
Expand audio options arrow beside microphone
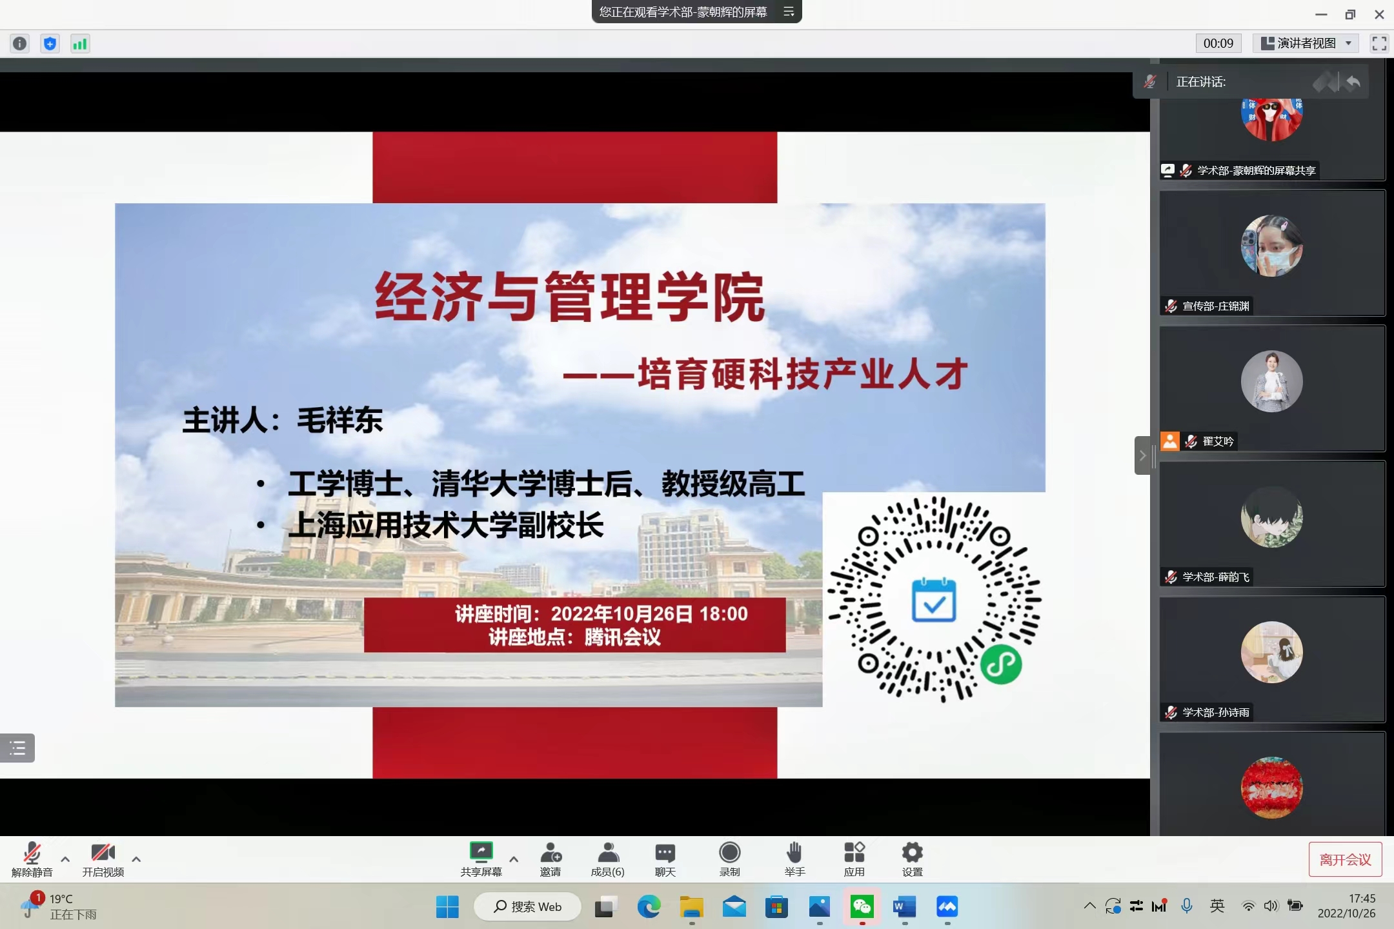[65, 859]
